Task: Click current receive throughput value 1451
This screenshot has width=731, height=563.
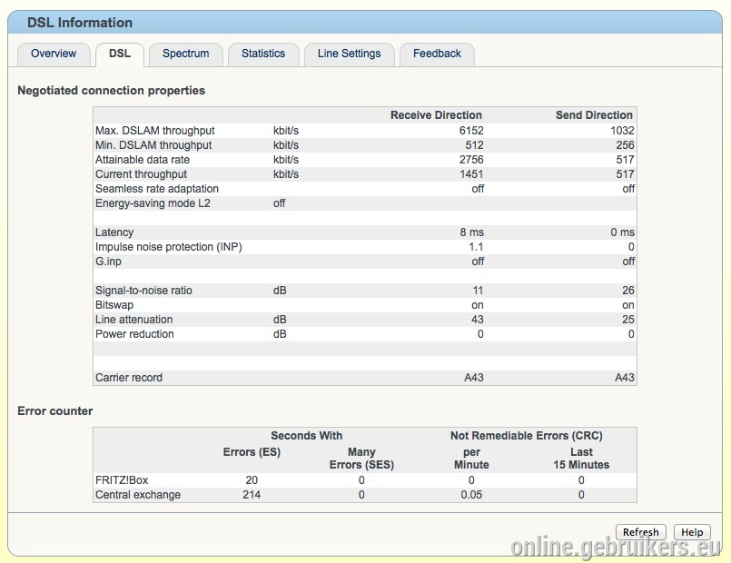Action: click(471, 173)
